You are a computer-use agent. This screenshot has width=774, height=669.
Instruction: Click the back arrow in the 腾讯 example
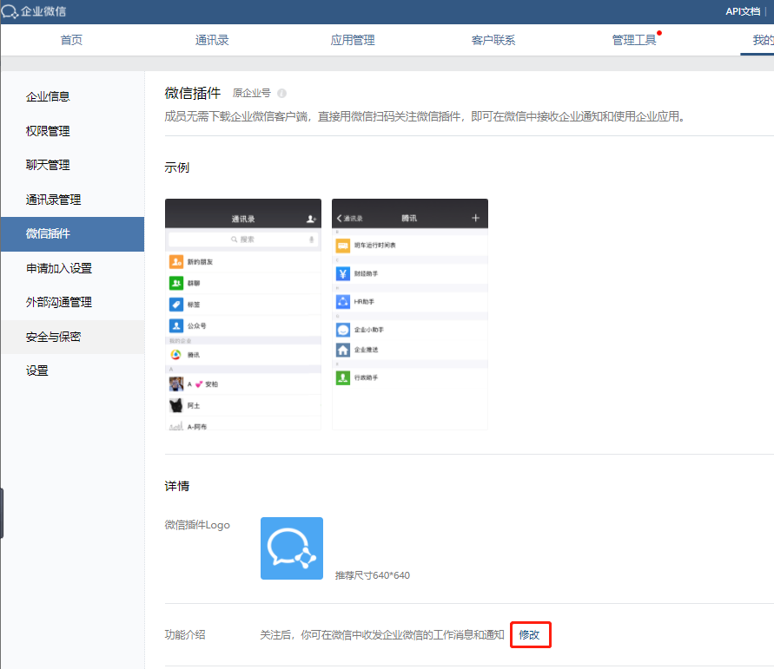(339, 219)
